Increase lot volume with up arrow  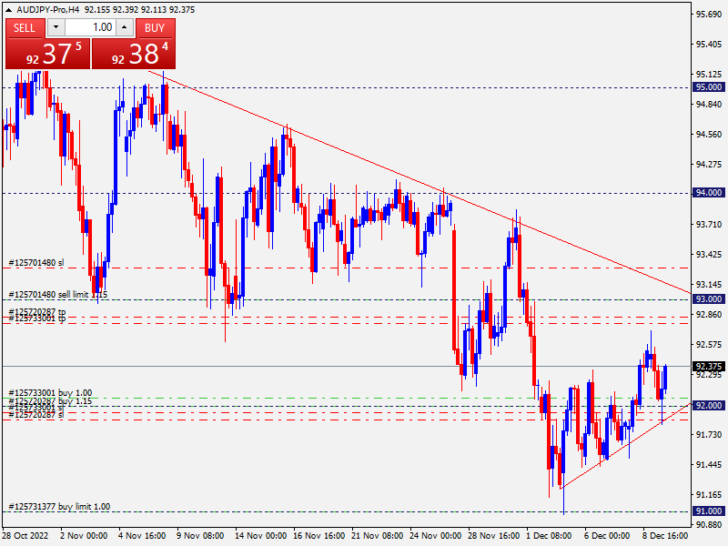point(125,27)
